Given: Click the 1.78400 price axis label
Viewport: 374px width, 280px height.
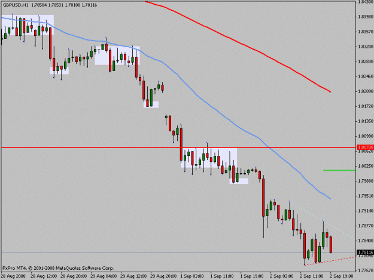Looking at the screenshot, I should [x=366, y=241].
